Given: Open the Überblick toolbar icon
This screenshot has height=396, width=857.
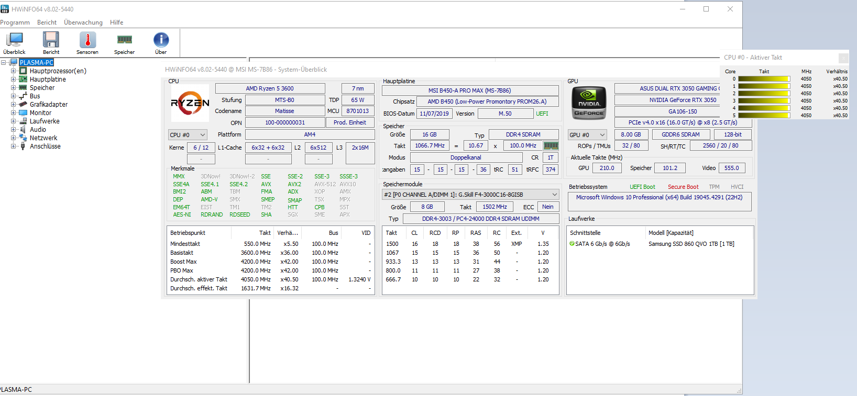Looking at the screenshot, I should pyautogui.click(x=14, y=40).
